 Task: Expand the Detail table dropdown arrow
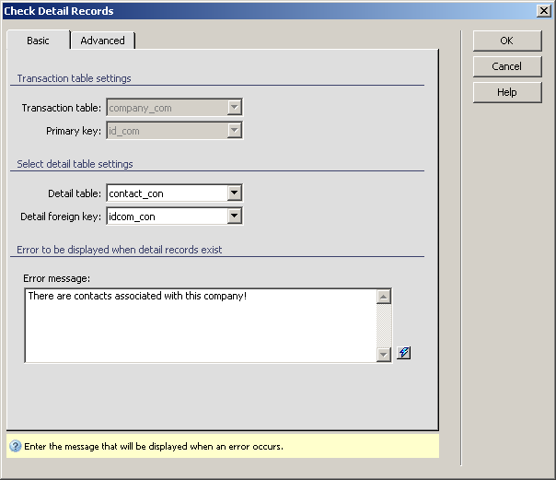(x=235, y=193)
